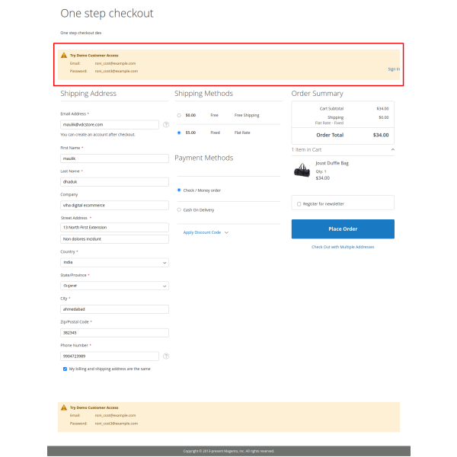Image resolution: width=457 pixels, height=457 pixels.
Task: Choose Check / Money order payment
Action: pos(179,190)
